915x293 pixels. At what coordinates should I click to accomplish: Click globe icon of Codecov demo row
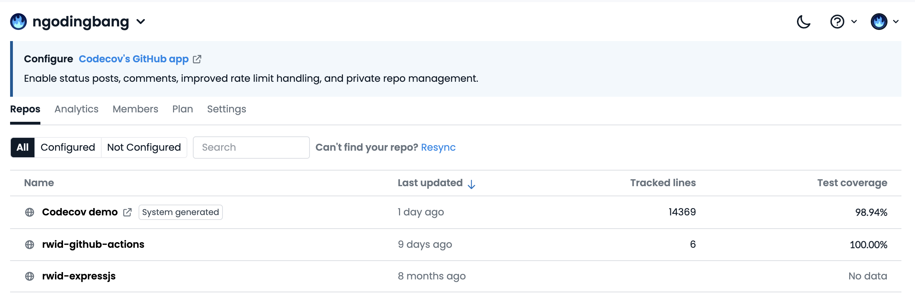click(30, 212)
